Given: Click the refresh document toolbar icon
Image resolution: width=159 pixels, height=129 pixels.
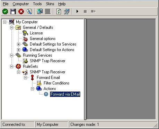Looking at the screenshot, I should coord(59,11).
